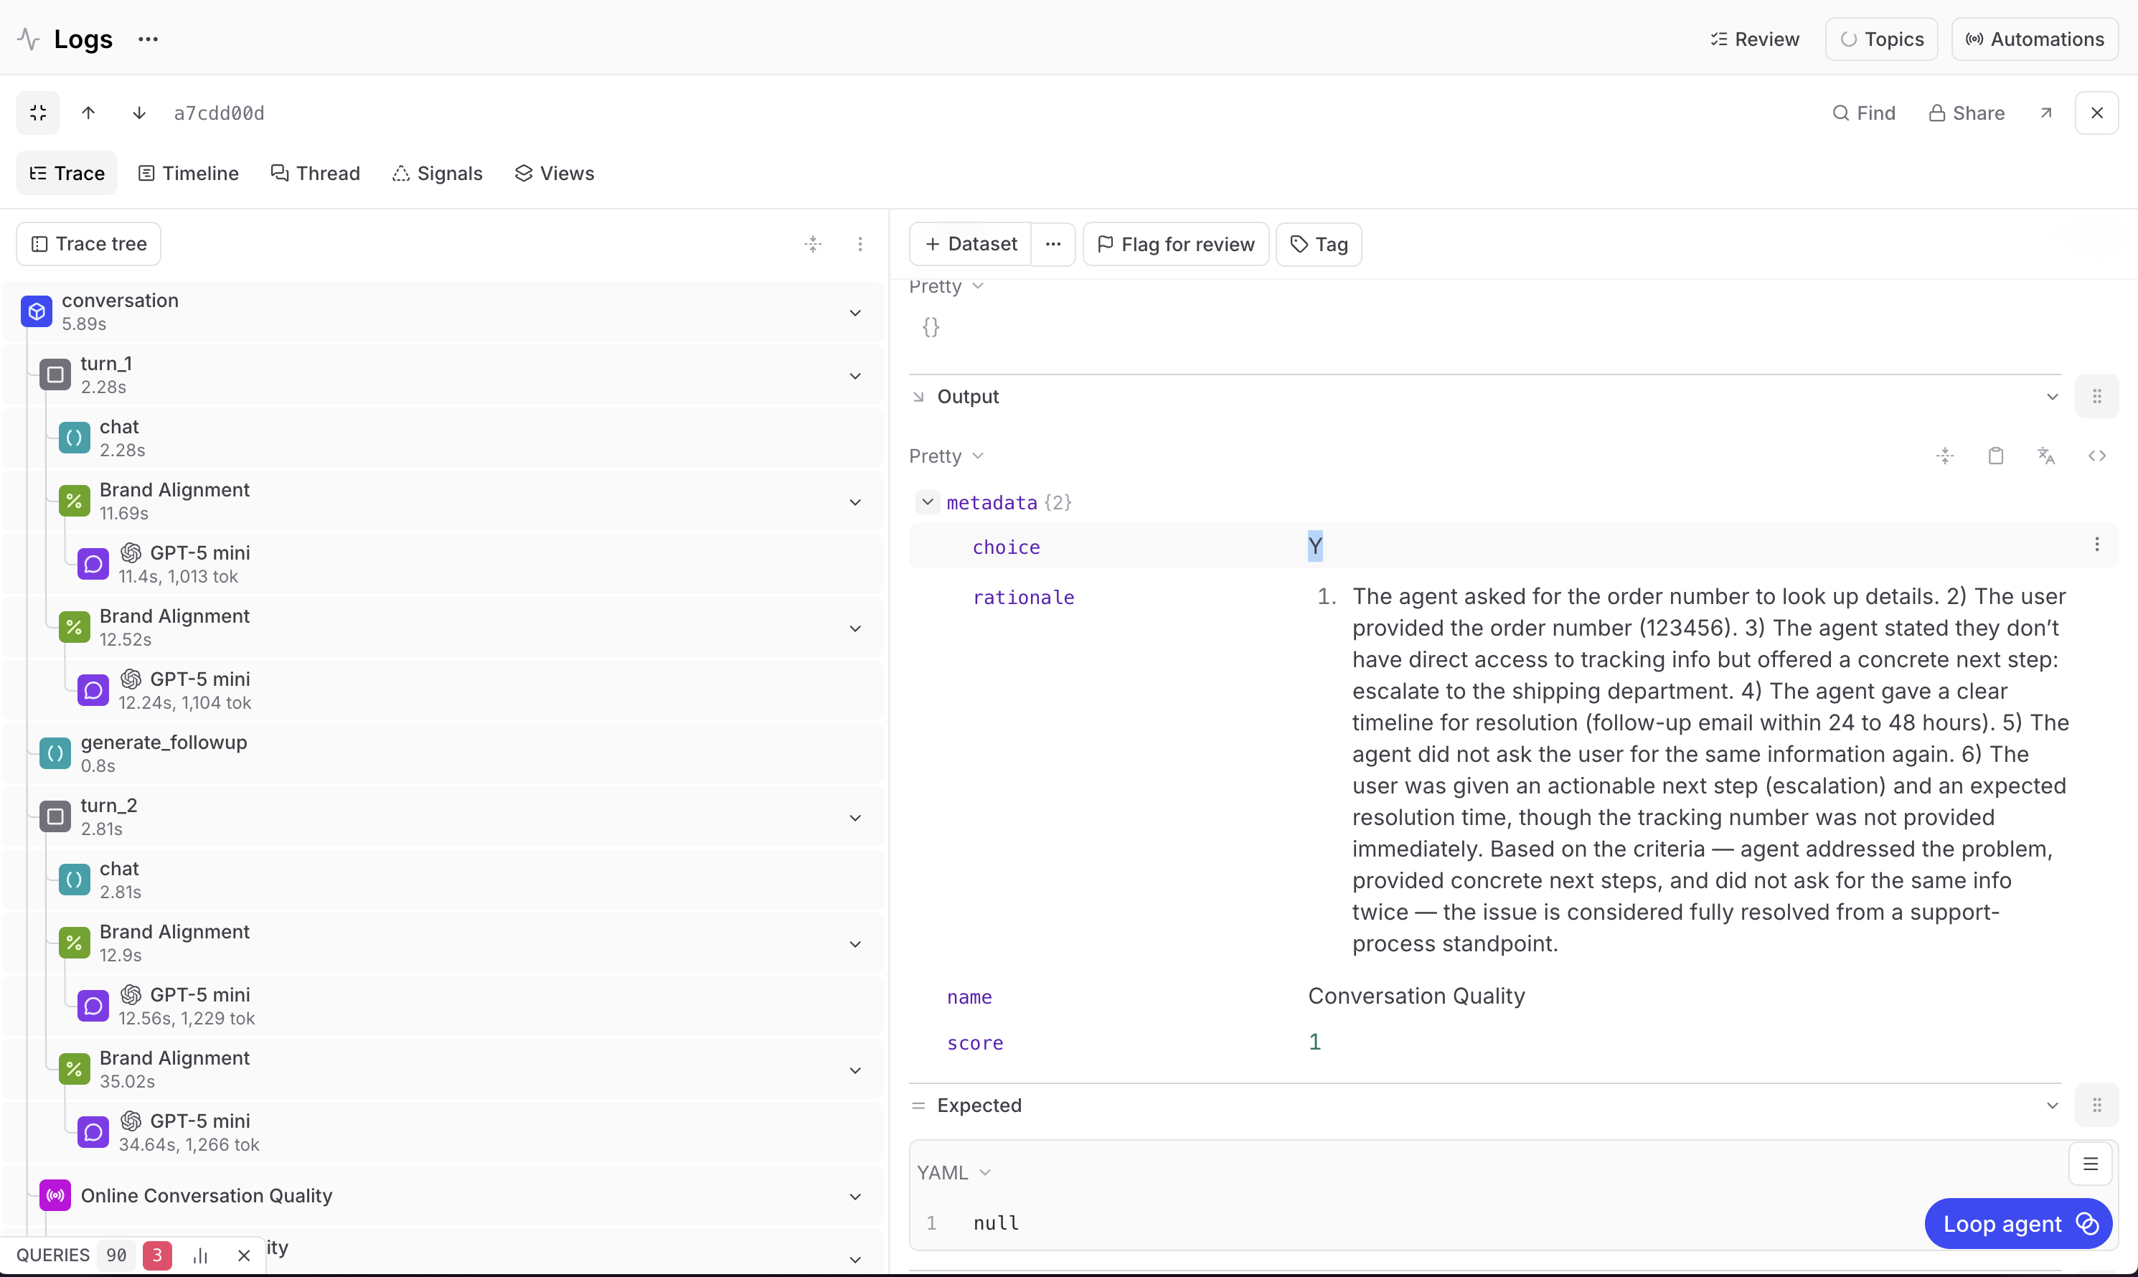This screenshot has width=2138, height=1277.
Task: Open the Trace tree layout selector
Action: pyautogui.click(x=89, y=243)
